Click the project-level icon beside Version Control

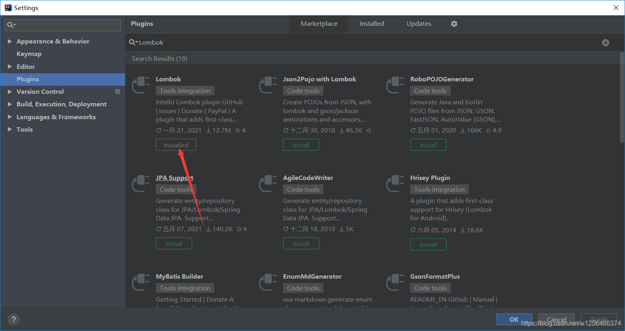click(x=117, y=92)
